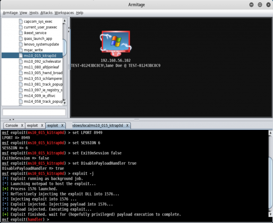Click the ms10_015_kitrap0d file icon
The image size is (273, 223).
coord(21,56)
